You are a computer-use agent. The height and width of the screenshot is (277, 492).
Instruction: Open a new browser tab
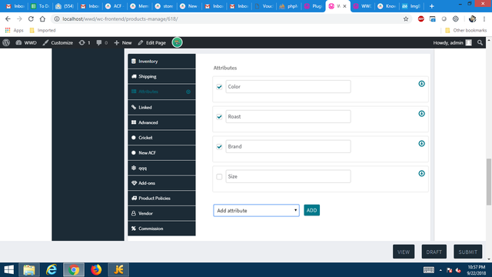432,6
